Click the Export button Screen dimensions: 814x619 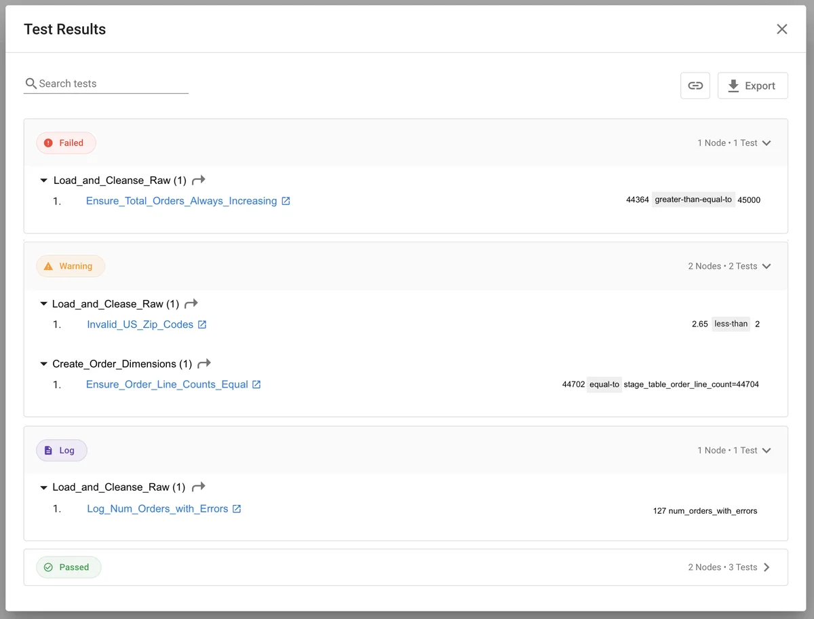[x=752, y=86]
